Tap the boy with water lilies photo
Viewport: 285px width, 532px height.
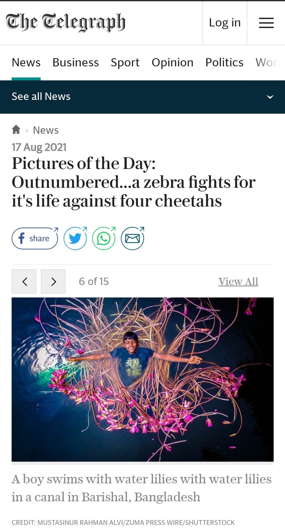[142, 379]
